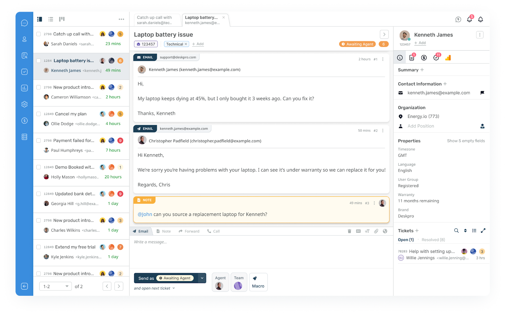Check the checkbox on the Cancel my plan ticket
Viewport: 505px width, 315px height.
point(39,114)
